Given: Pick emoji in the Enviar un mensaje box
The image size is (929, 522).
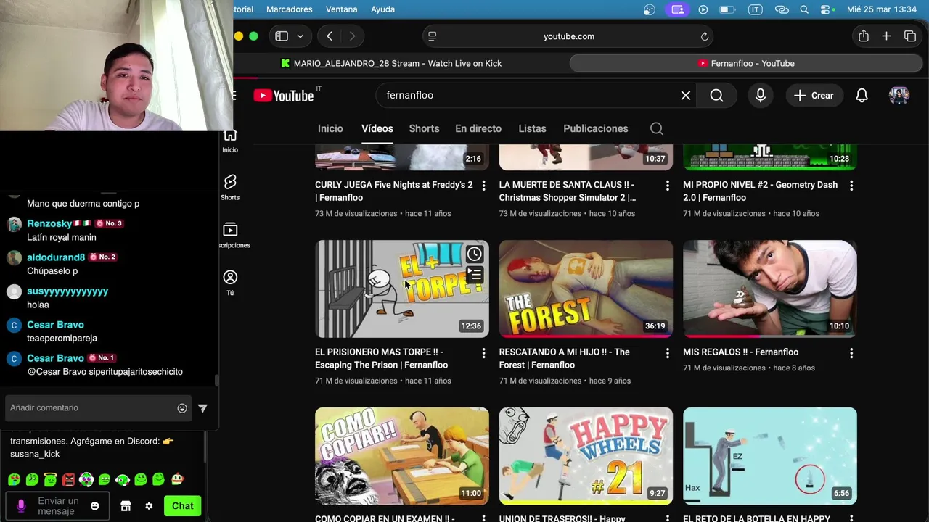Looking at the screenshot, I should [x=94, y=506].
